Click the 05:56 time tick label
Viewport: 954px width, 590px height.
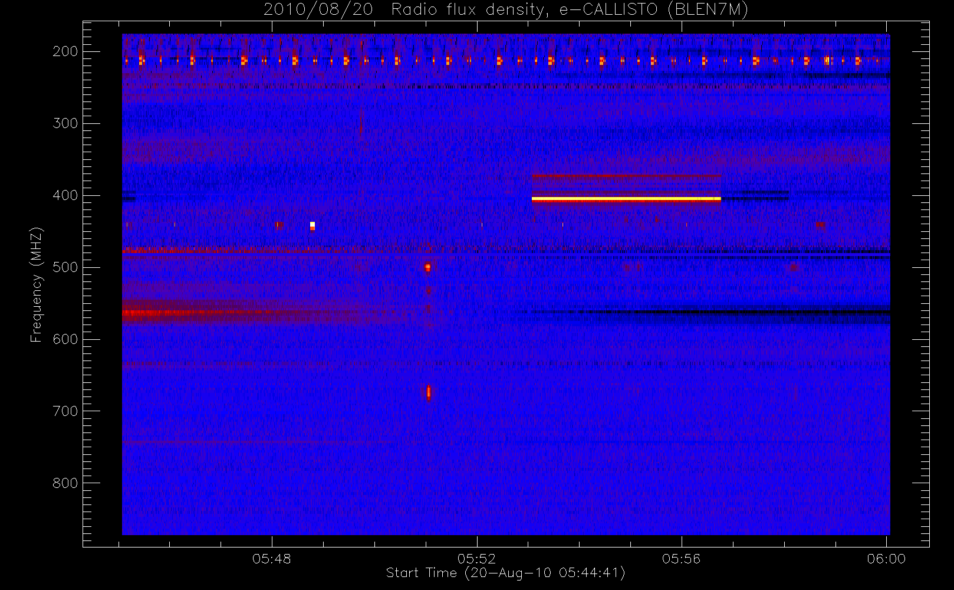(x=682, y=559)
